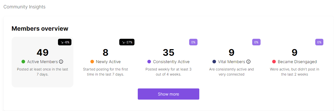Select the Newly Active card
This screenshot has width=334, height=111.
[x=106, y=62]
